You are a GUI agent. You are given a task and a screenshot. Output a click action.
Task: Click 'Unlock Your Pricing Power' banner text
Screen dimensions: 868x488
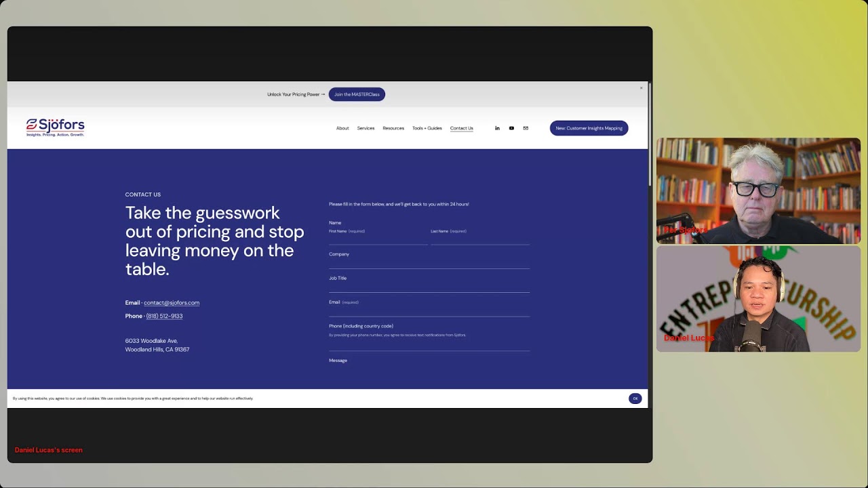[296, 94]
